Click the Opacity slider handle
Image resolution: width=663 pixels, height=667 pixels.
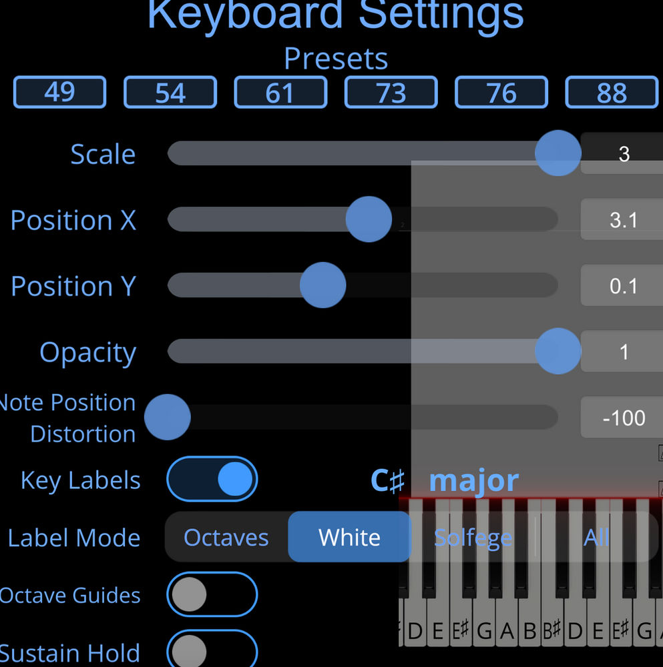[x=558, y=351]
